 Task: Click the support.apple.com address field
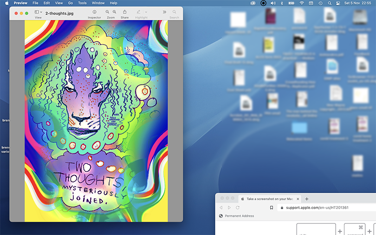[327, 208]
